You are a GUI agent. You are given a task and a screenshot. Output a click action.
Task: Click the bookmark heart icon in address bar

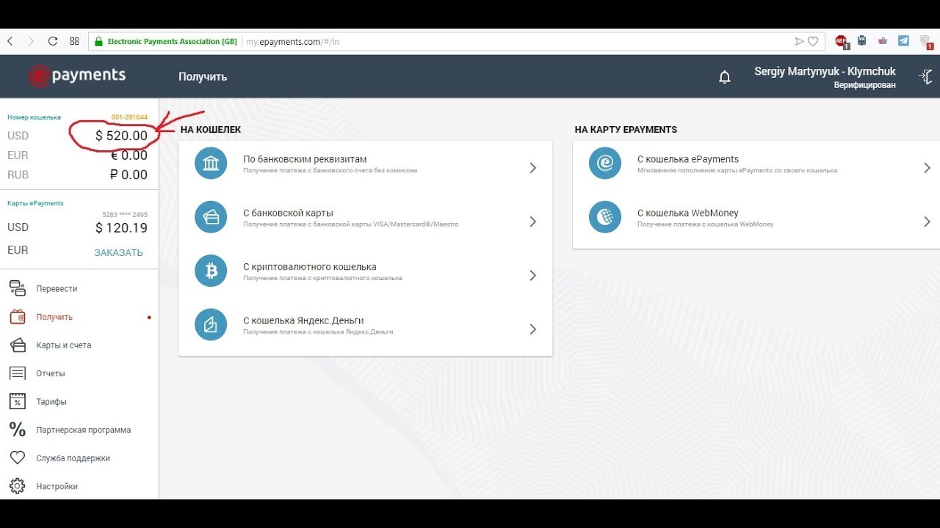pos(813,42)
